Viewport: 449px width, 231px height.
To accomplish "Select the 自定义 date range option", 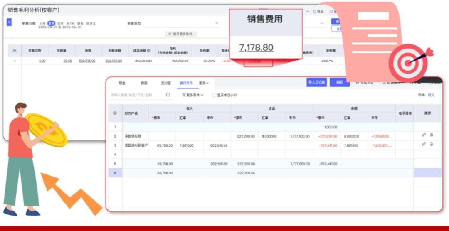I will (91, 23).
